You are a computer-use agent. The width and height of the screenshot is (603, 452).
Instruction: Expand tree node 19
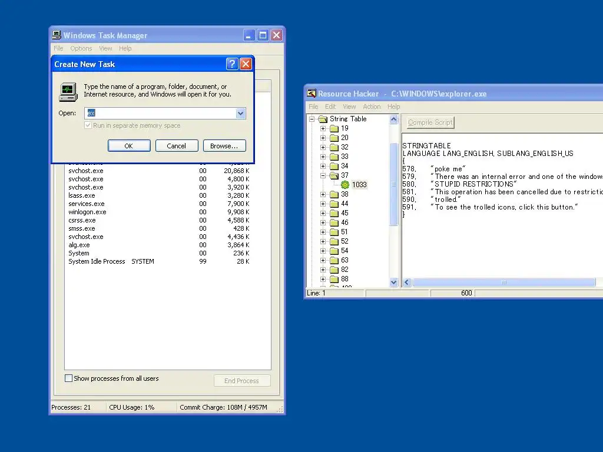(323, 128)
